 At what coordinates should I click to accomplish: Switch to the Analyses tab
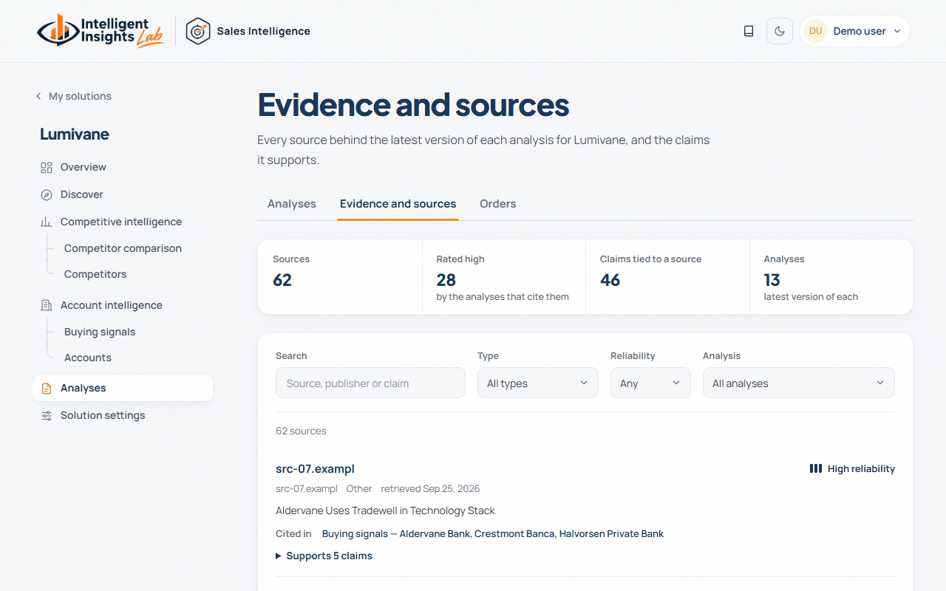(292, 204)
